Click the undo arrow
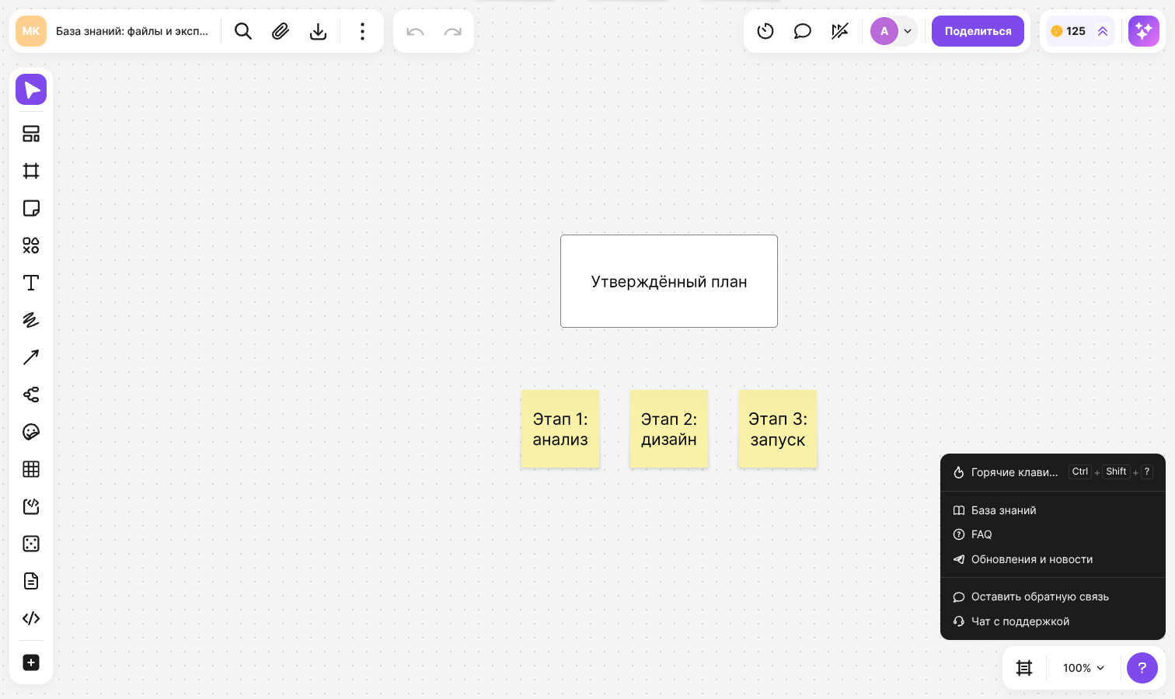 [x=415, y=32]
